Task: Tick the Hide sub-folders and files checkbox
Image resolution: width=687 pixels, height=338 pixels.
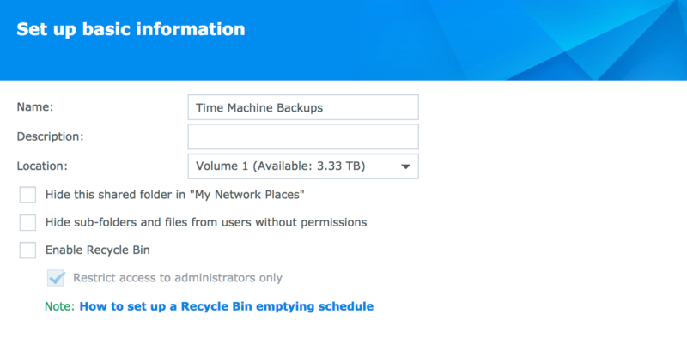Action: click(27, 222)
